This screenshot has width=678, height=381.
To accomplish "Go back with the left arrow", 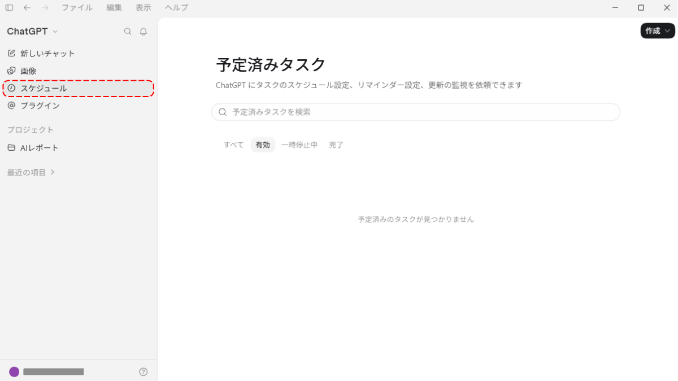I will pos(27,7).
